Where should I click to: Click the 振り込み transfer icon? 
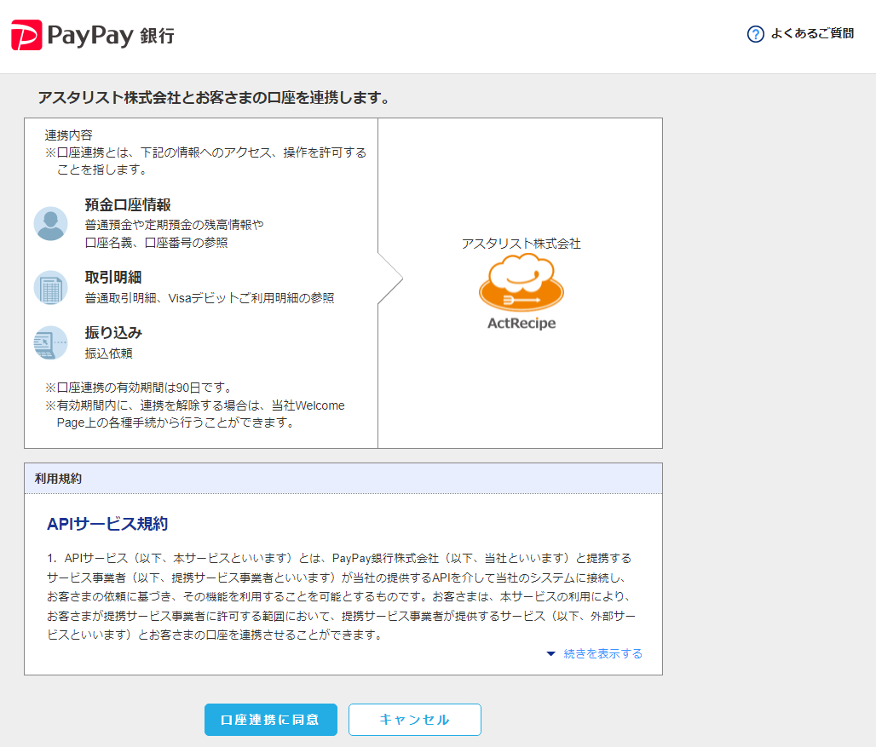tap(51, 342)
